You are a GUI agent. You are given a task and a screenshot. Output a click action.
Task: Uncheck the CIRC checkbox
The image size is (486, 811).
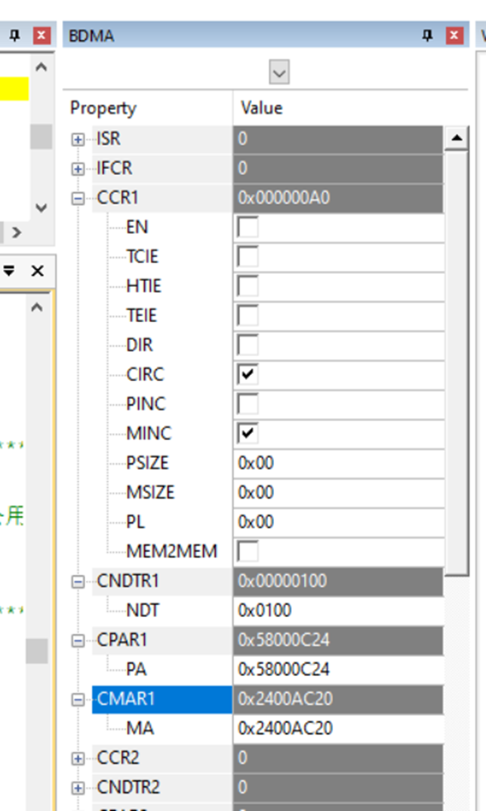pos(248,374)
